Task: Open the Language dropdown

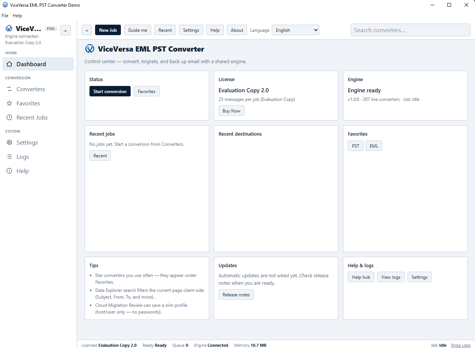Action: point(295,30)
